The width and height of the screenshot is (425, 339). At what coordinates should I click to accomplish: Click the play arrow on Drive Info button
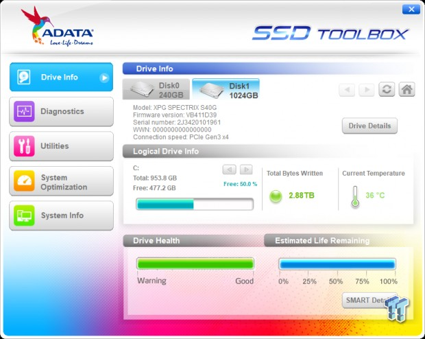(x=104, y=78)
